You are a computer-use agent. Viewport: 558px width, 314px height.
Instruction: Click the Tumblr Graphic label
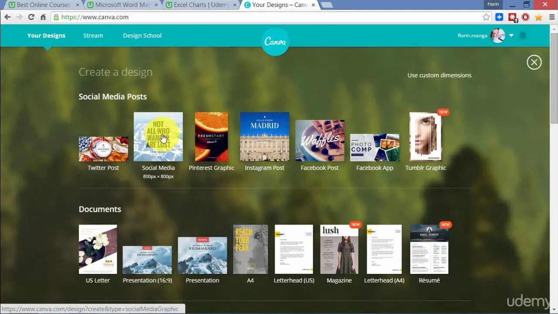click(426, 168)
